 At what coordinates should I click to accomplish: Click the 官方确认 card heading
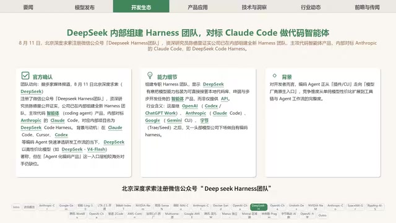43,77
